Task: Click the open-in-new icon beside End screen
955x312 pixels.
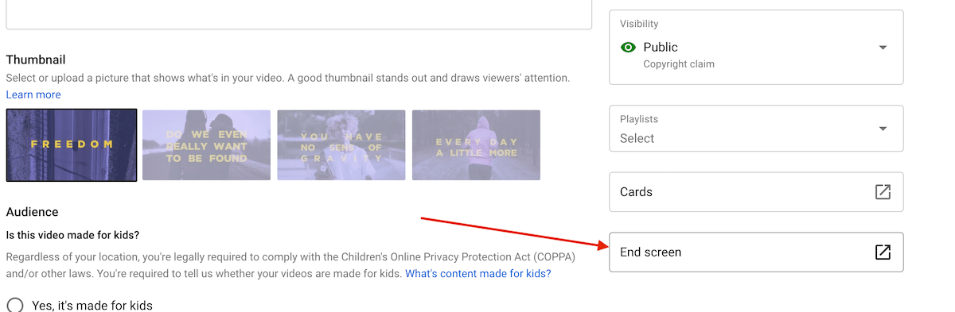Action: [x=883, y=252]
